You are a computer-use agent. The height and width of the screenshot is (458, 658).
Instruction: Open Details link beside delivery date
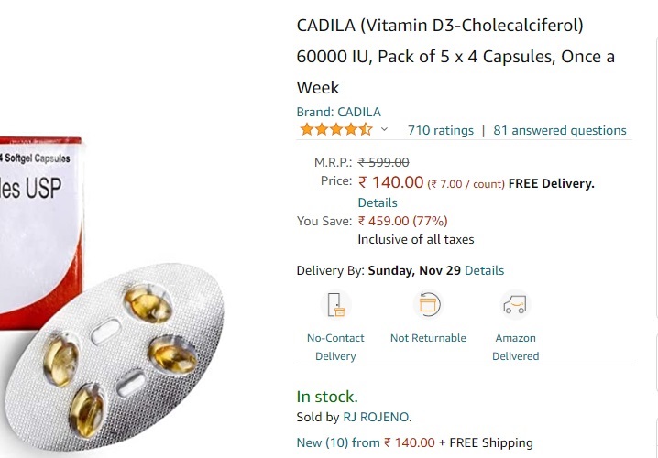click(485, 270)
